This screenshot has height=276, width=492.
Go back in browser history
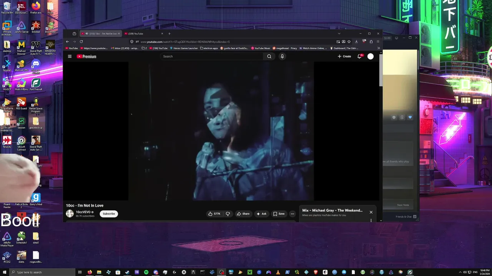click(67, 41)
